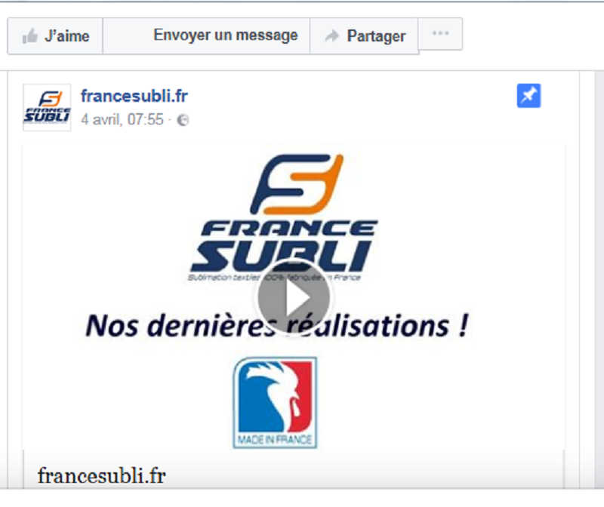
Task: Click the Nos dernières réalisations headline
Action: [277, 325]
